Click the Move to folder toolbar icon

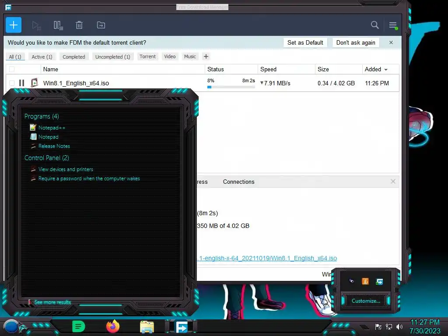click(x=101, y=25)
